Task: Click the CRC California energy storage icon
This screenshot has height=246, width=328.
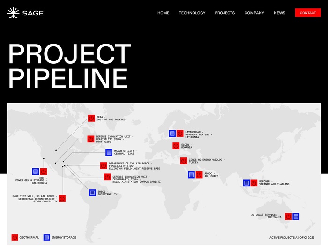Action: pyautogui.click(x=36, y=171)
